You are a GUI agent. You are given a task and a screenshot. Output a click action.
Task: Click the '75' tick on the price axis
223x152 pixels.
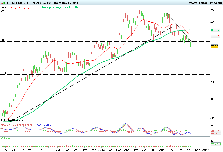pyautogui.click(x=213, y=50)
